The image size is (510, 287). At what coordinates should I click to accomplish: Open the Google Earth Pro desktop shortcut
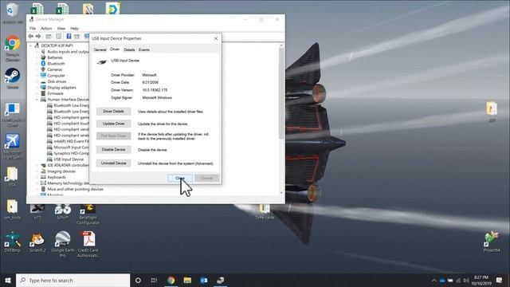click(x=62, y=245)
